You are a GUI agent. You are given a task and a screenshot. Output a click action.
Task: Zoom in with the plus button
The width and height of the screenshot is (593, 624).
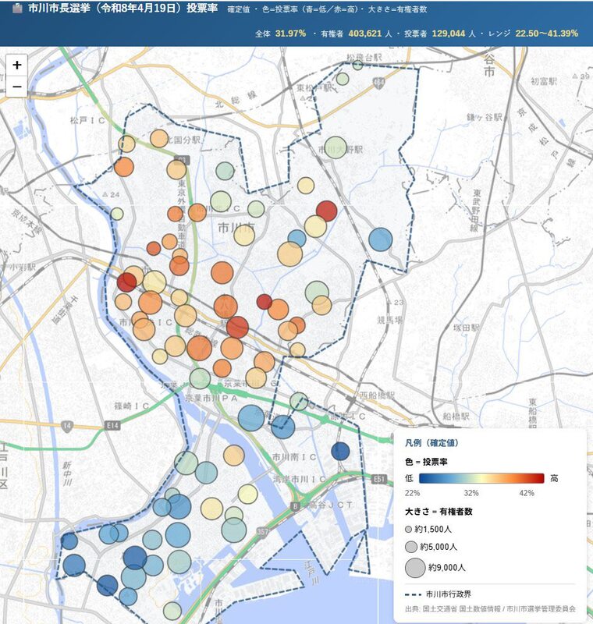17,66
